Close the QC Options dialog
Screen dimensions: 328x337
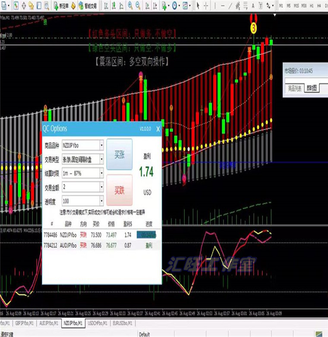(158, 129)
